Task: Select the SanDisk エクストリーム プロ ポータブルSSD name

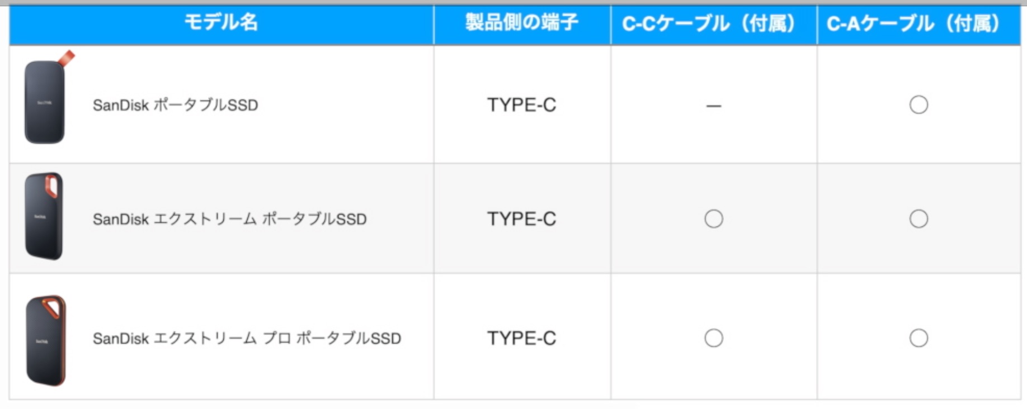Action: tap(247, 338)
